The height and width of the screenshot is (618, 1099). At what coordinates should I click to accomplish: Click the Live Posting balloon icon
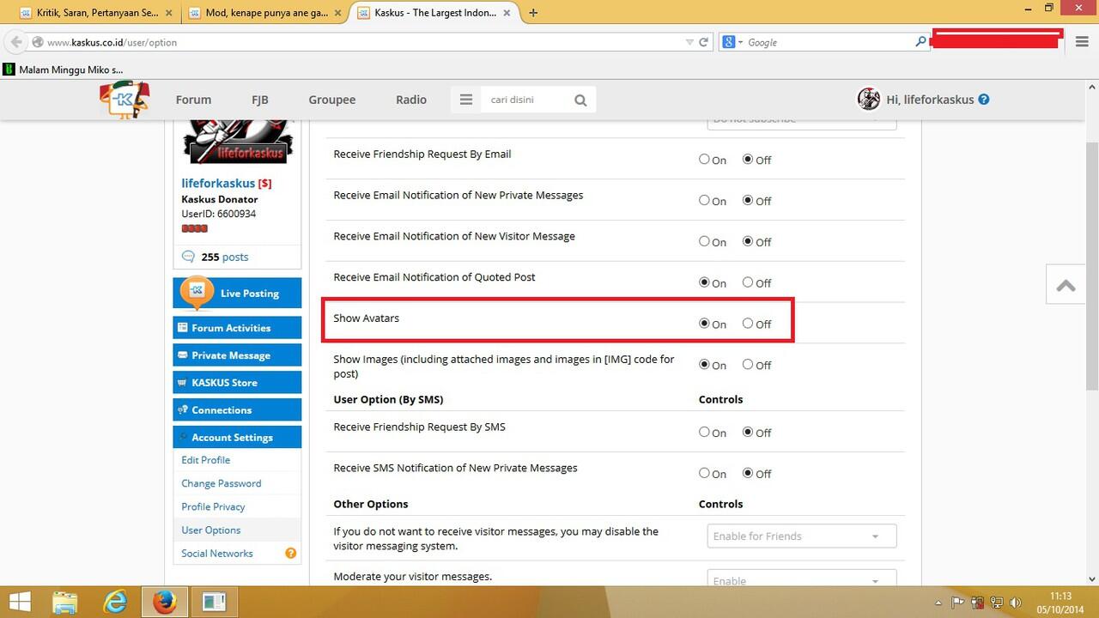[197, 293]
